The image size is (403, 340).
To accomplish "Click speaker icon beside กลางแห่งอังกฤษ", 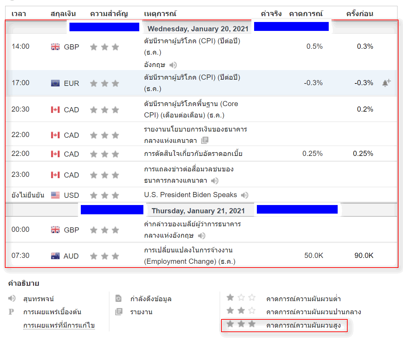I will 201,236.
